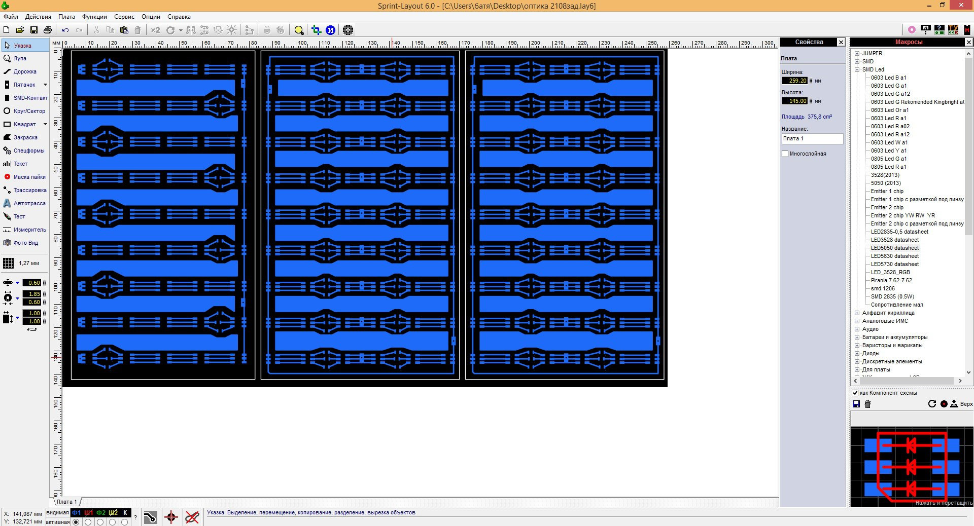Click the Название field 'Плата 1'
Screen dimensions: 974x526
(x=812, y=138)
